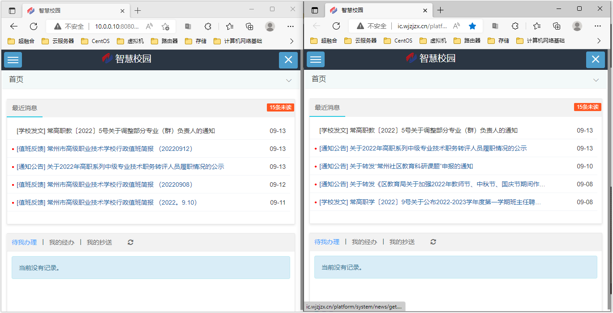Screen dimensions: 613x313
Task: Click 不安全 security warning in right address bar
Action: [x=372, y=26]
